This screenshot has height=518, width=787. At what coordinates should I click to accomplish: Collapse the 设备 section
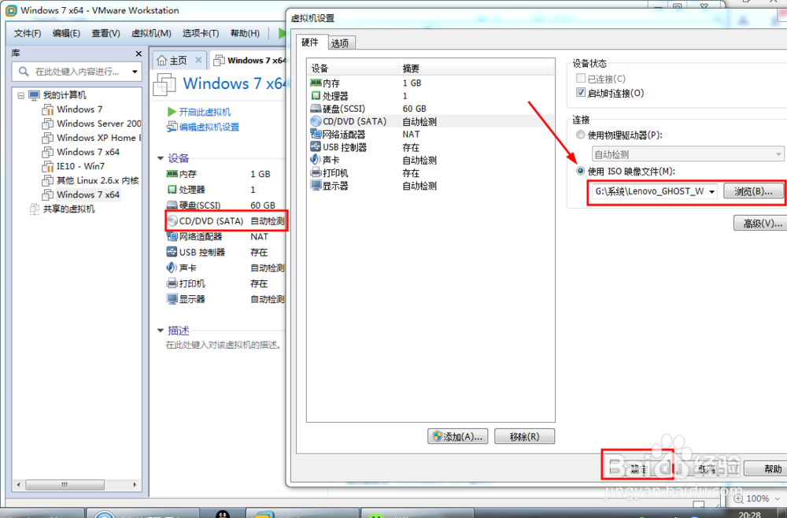161,158
